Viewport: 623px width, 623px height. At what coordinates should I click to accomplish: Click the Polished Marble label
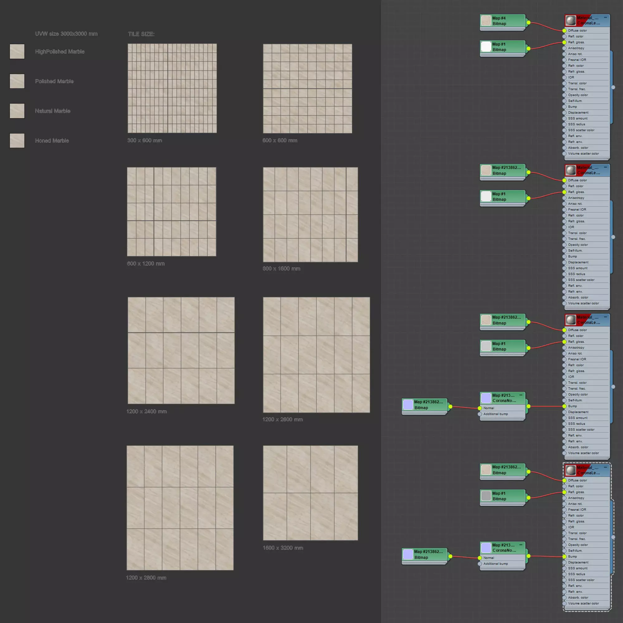[54, 81]
